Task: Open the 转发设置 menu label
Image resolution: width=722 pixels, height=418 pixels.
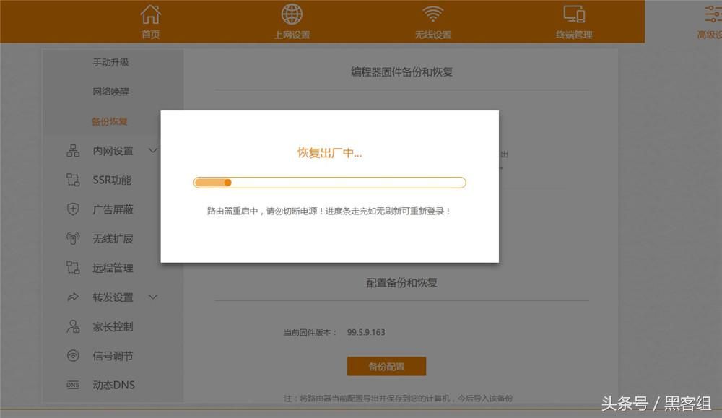Action: 113,297
